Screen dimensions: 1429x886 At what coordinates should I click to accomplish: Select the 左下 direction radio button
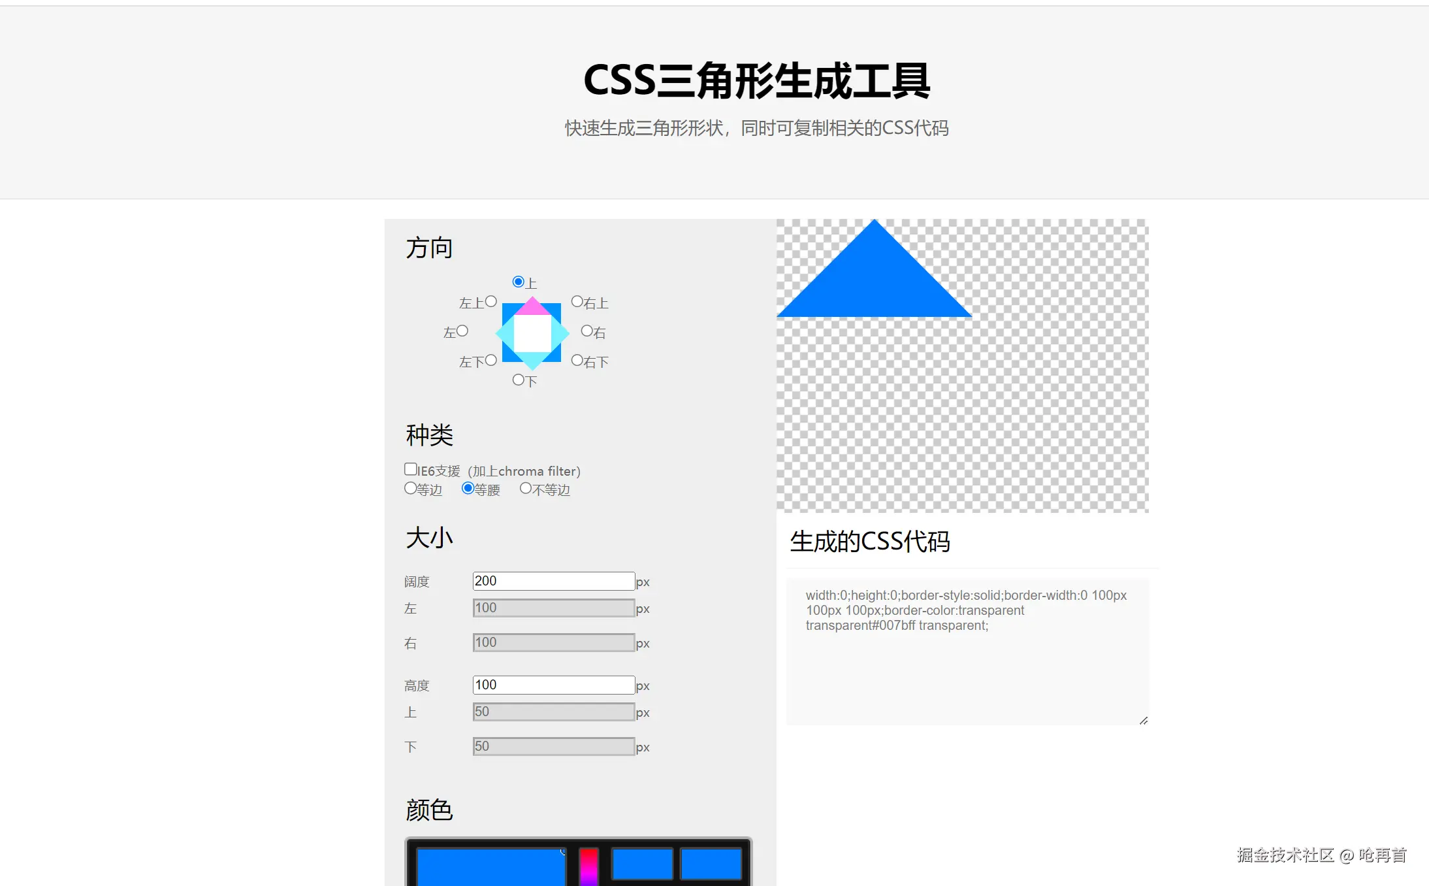point(491,360)
